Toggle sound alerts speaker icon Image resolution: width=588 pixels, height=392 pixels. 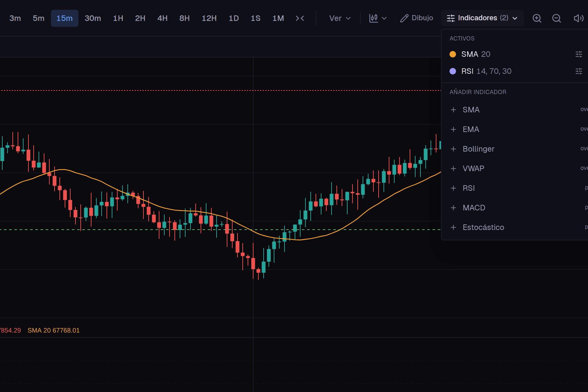(x=579, y=18)
